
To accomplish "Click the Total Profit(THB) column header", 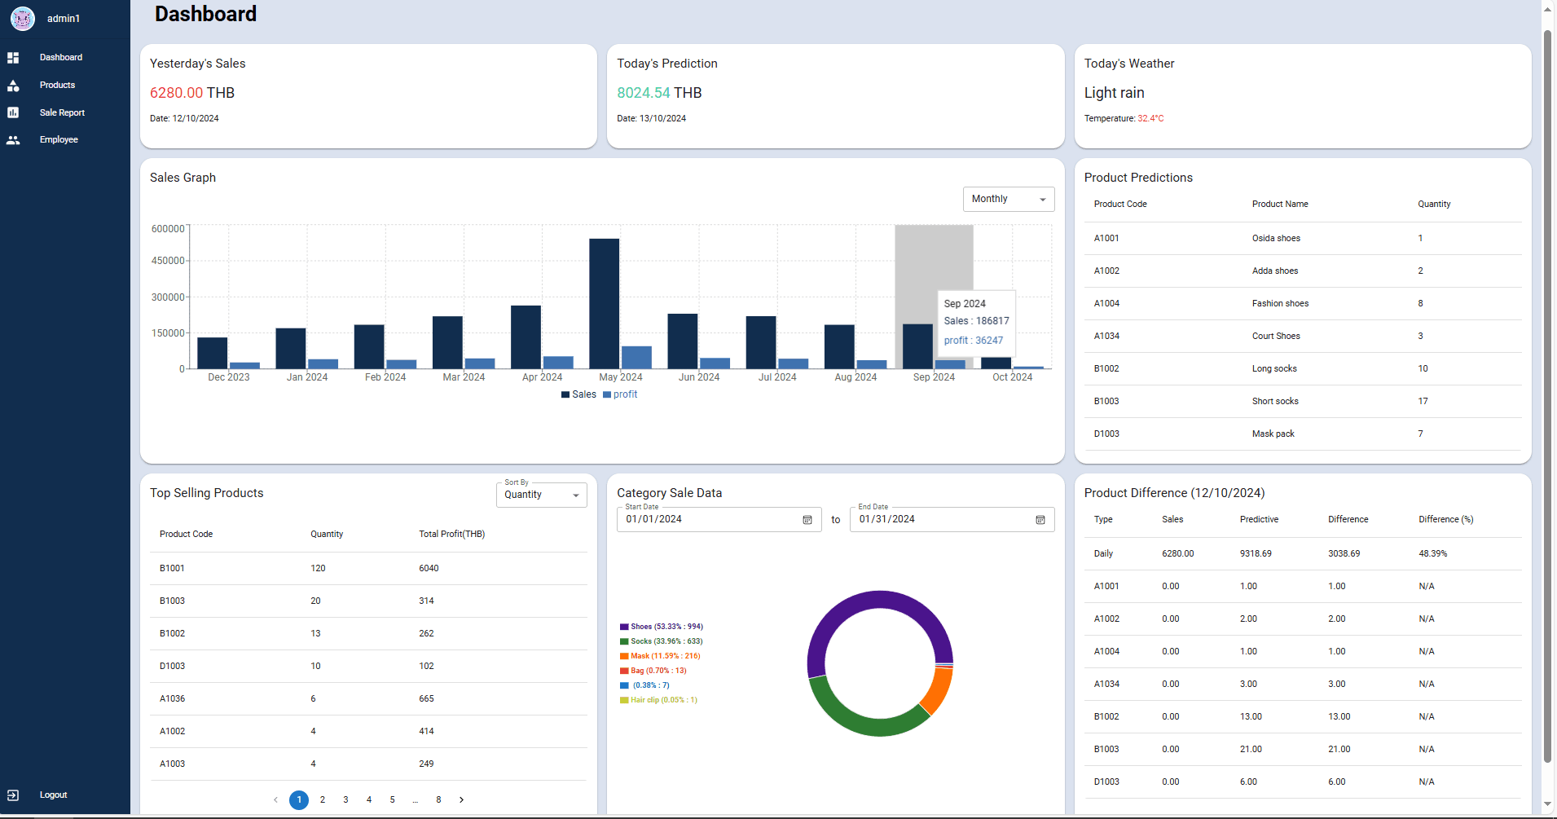I will click(x=451, y=535).
